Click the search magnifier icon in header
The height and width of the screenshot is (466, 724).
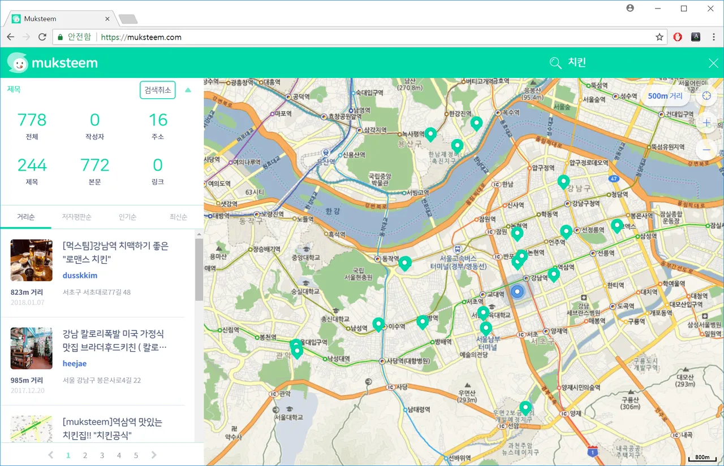click(x=555, y=63)
